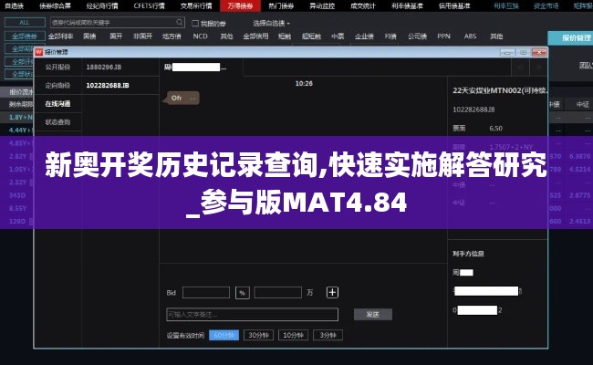Open the 成交统计 top tab
The height and width of the screenshot is (365, 593).
tap(363, 5)
